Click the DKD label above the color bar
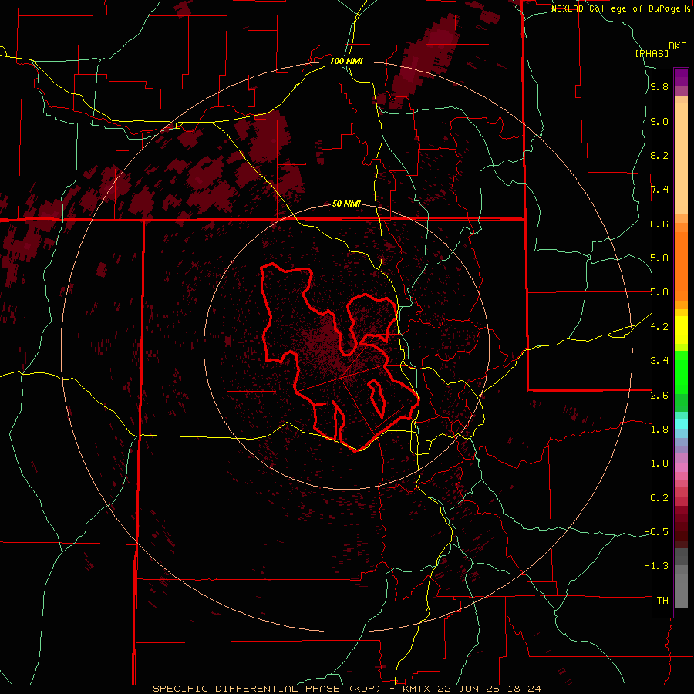 [678, 46]
